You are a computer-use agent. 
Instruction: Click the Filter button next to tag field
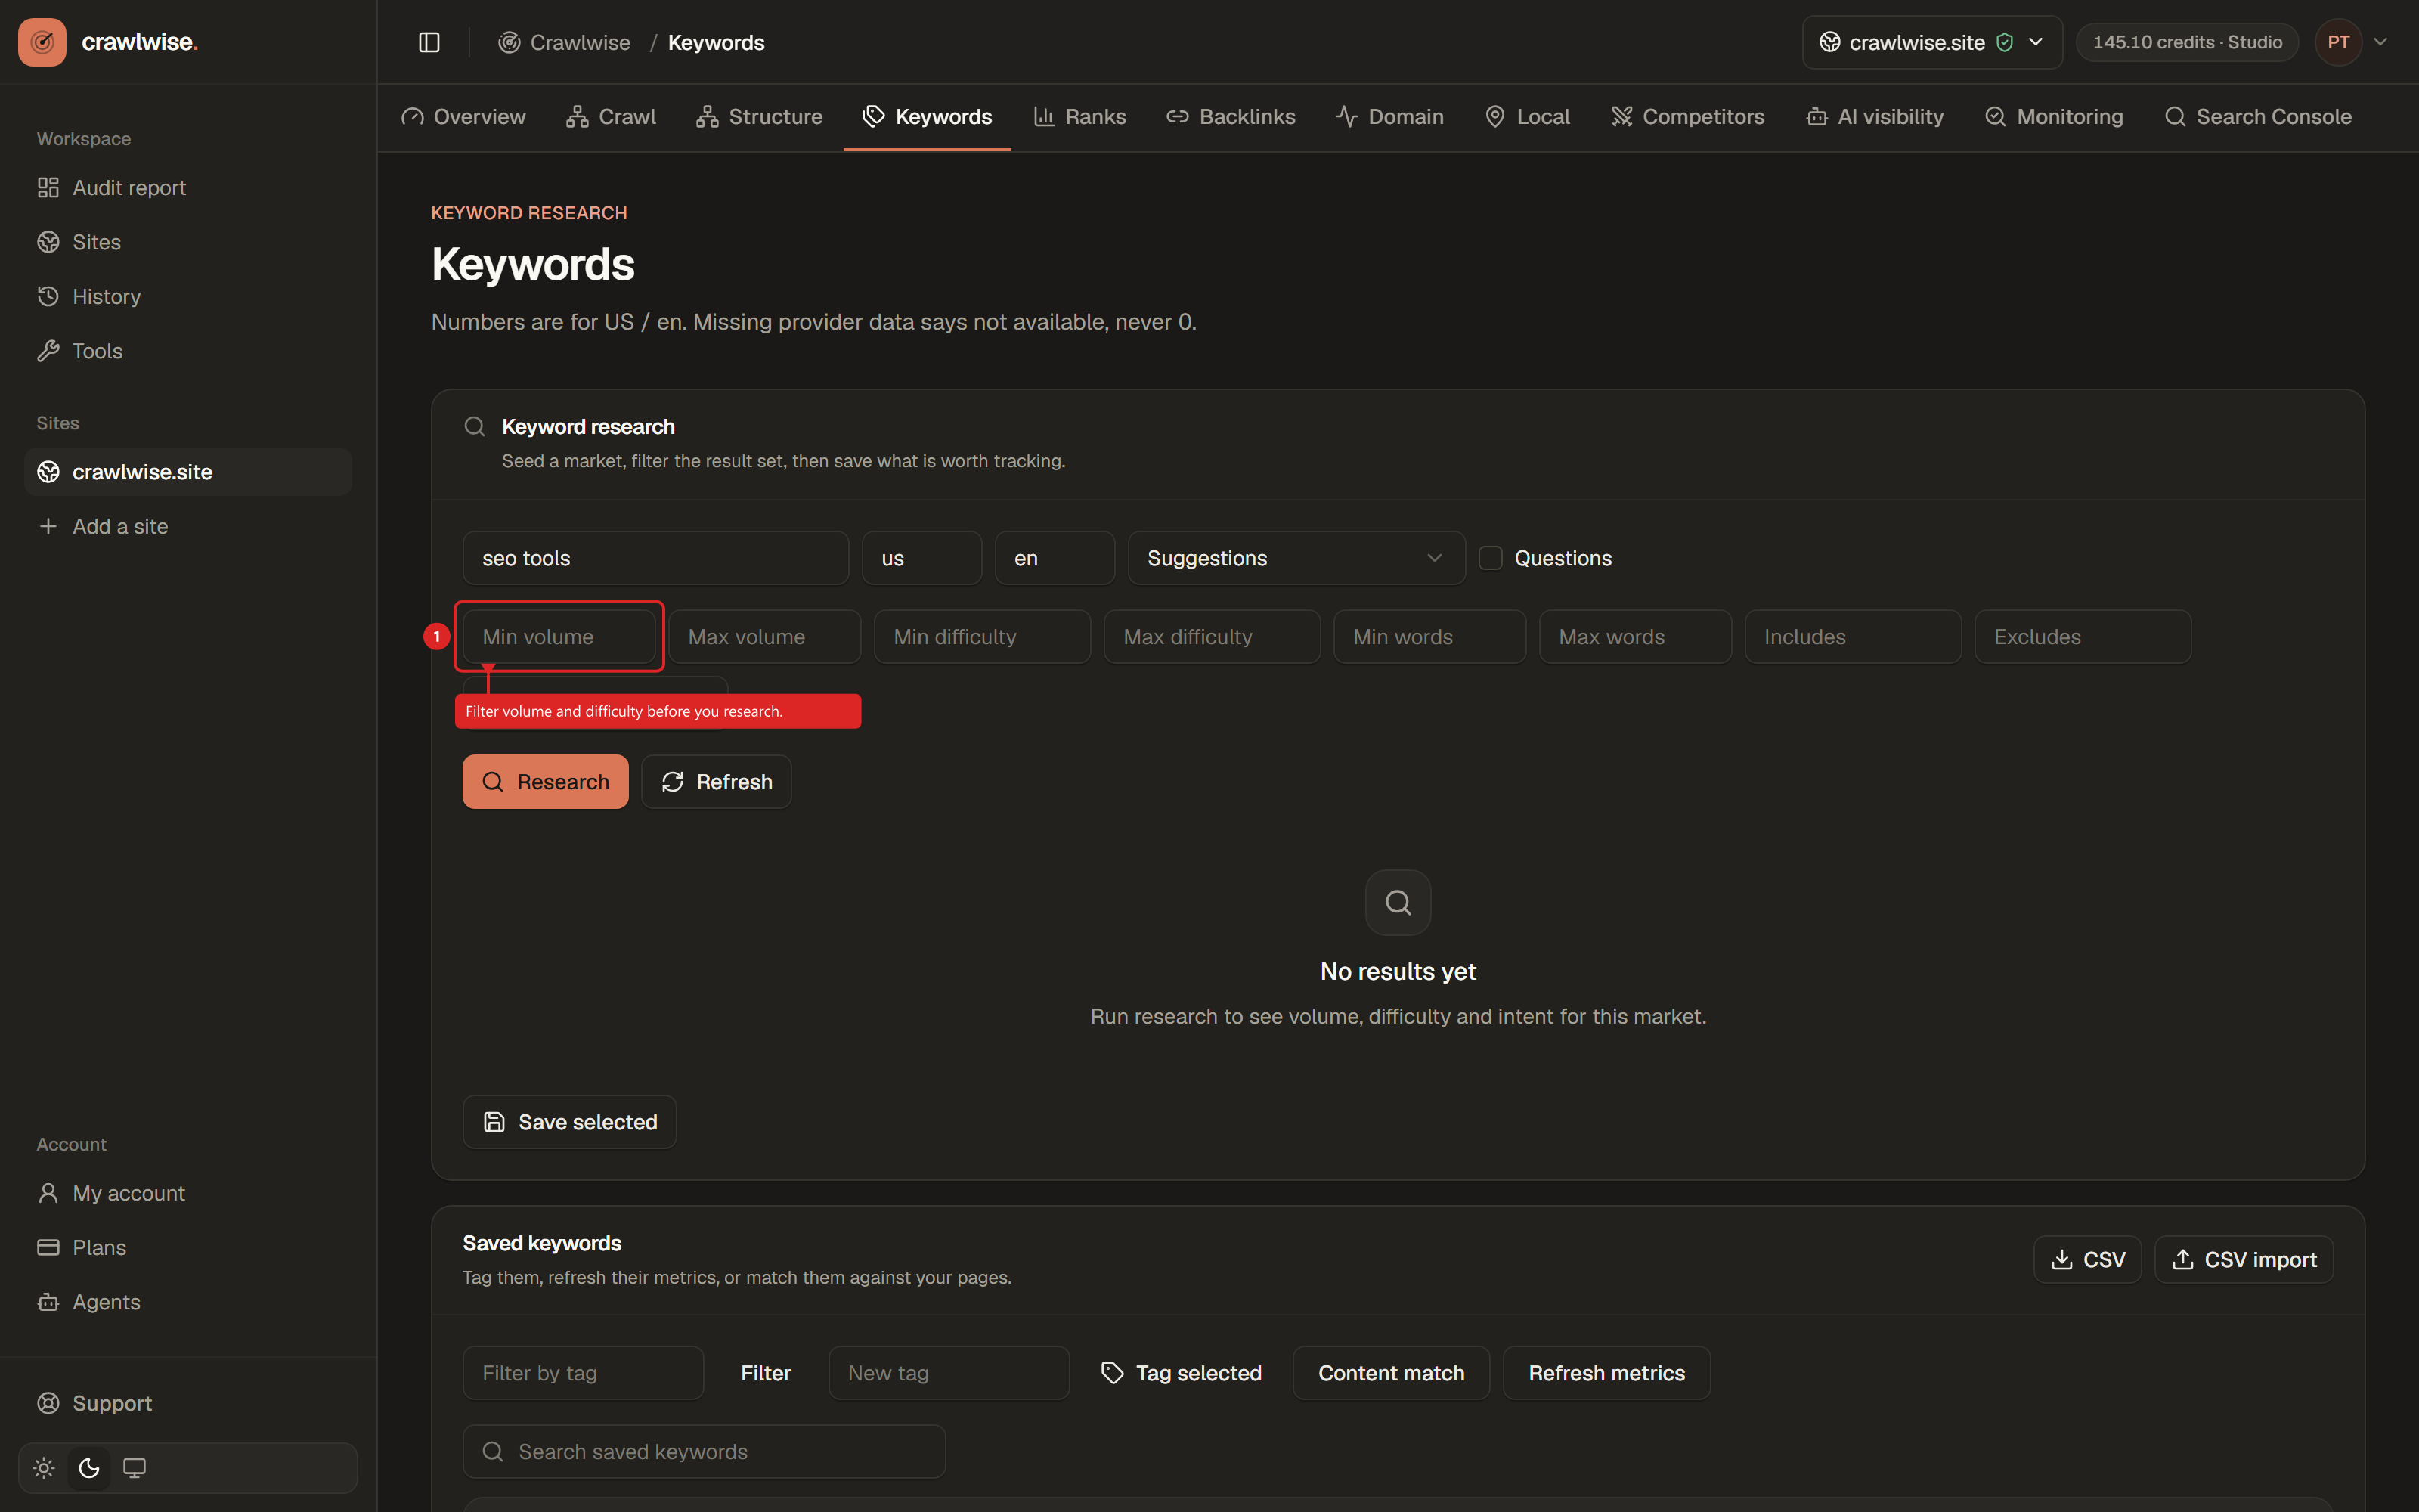coord(766,1373)
